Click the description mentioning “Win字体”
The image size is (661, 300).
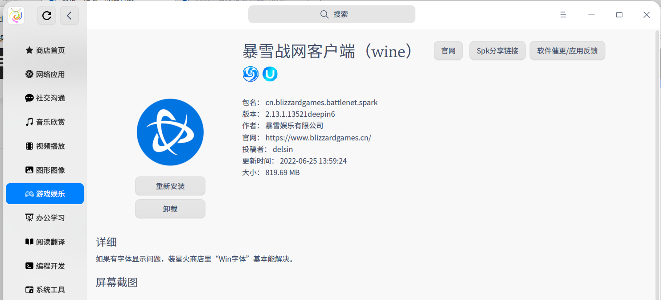coord(195,259)
